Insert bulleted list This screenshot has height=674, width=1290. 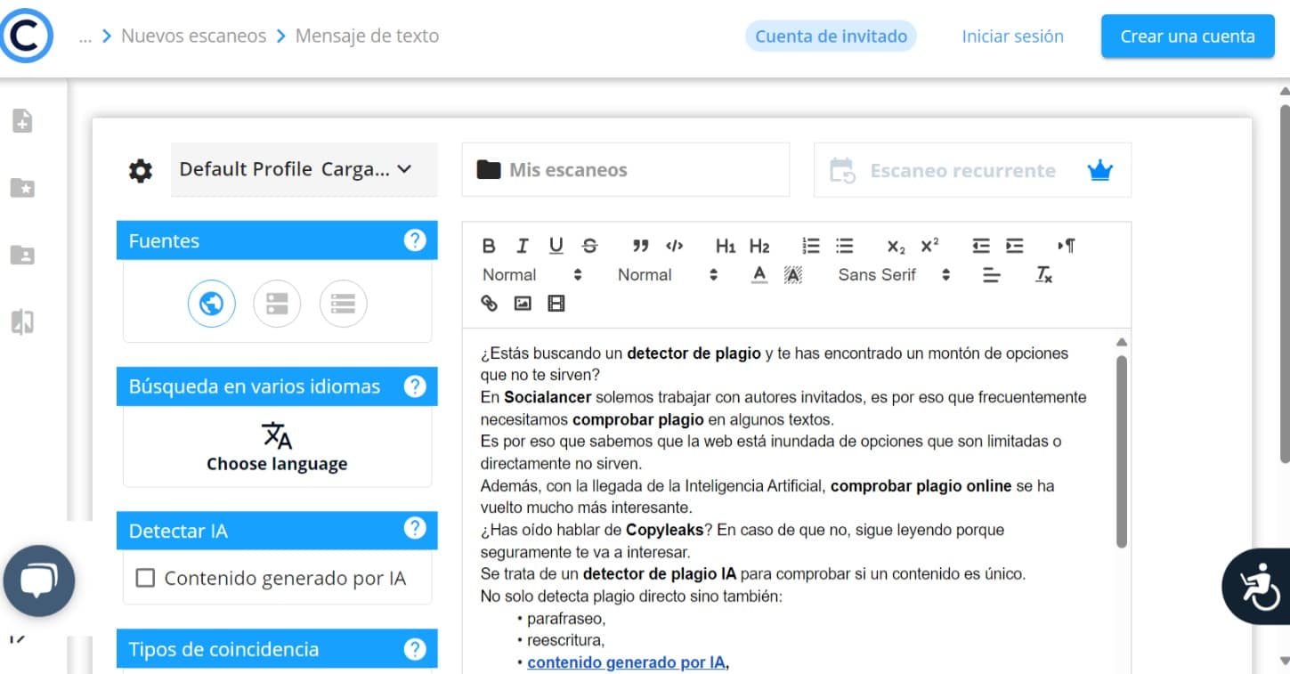(845, 246)
